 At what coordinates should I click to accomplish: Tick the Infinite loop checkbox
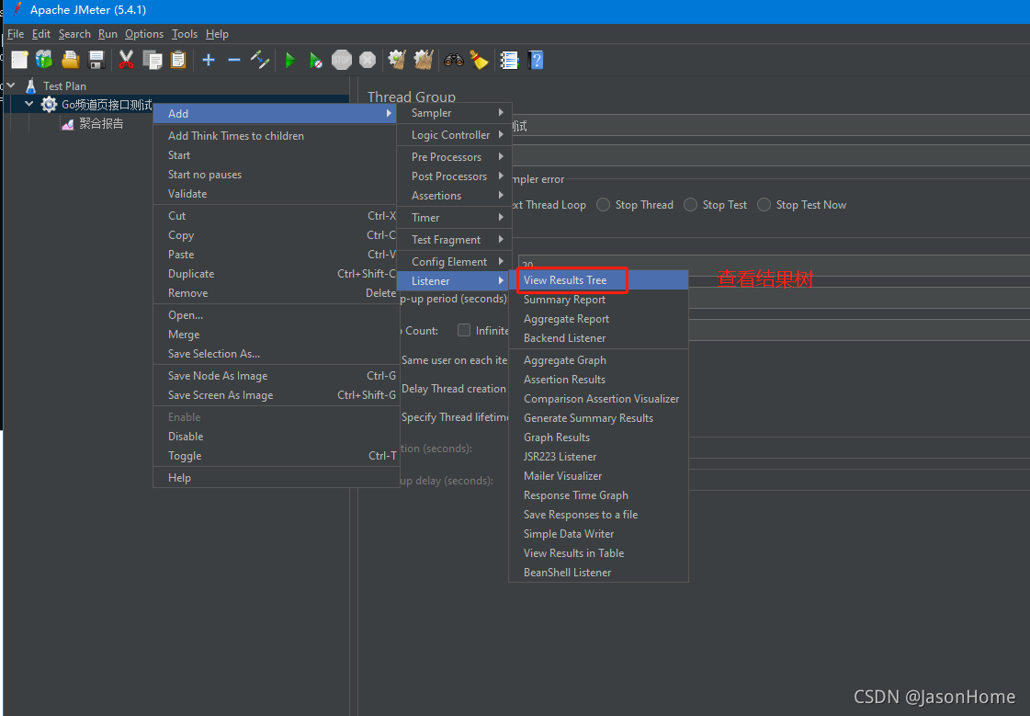coord(464,330)
